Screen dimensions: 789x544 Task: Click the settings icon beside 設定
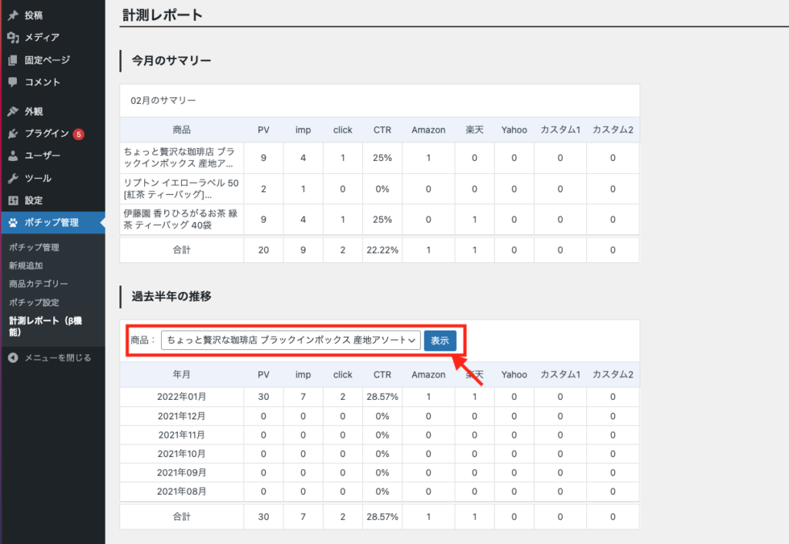[13, 200]
